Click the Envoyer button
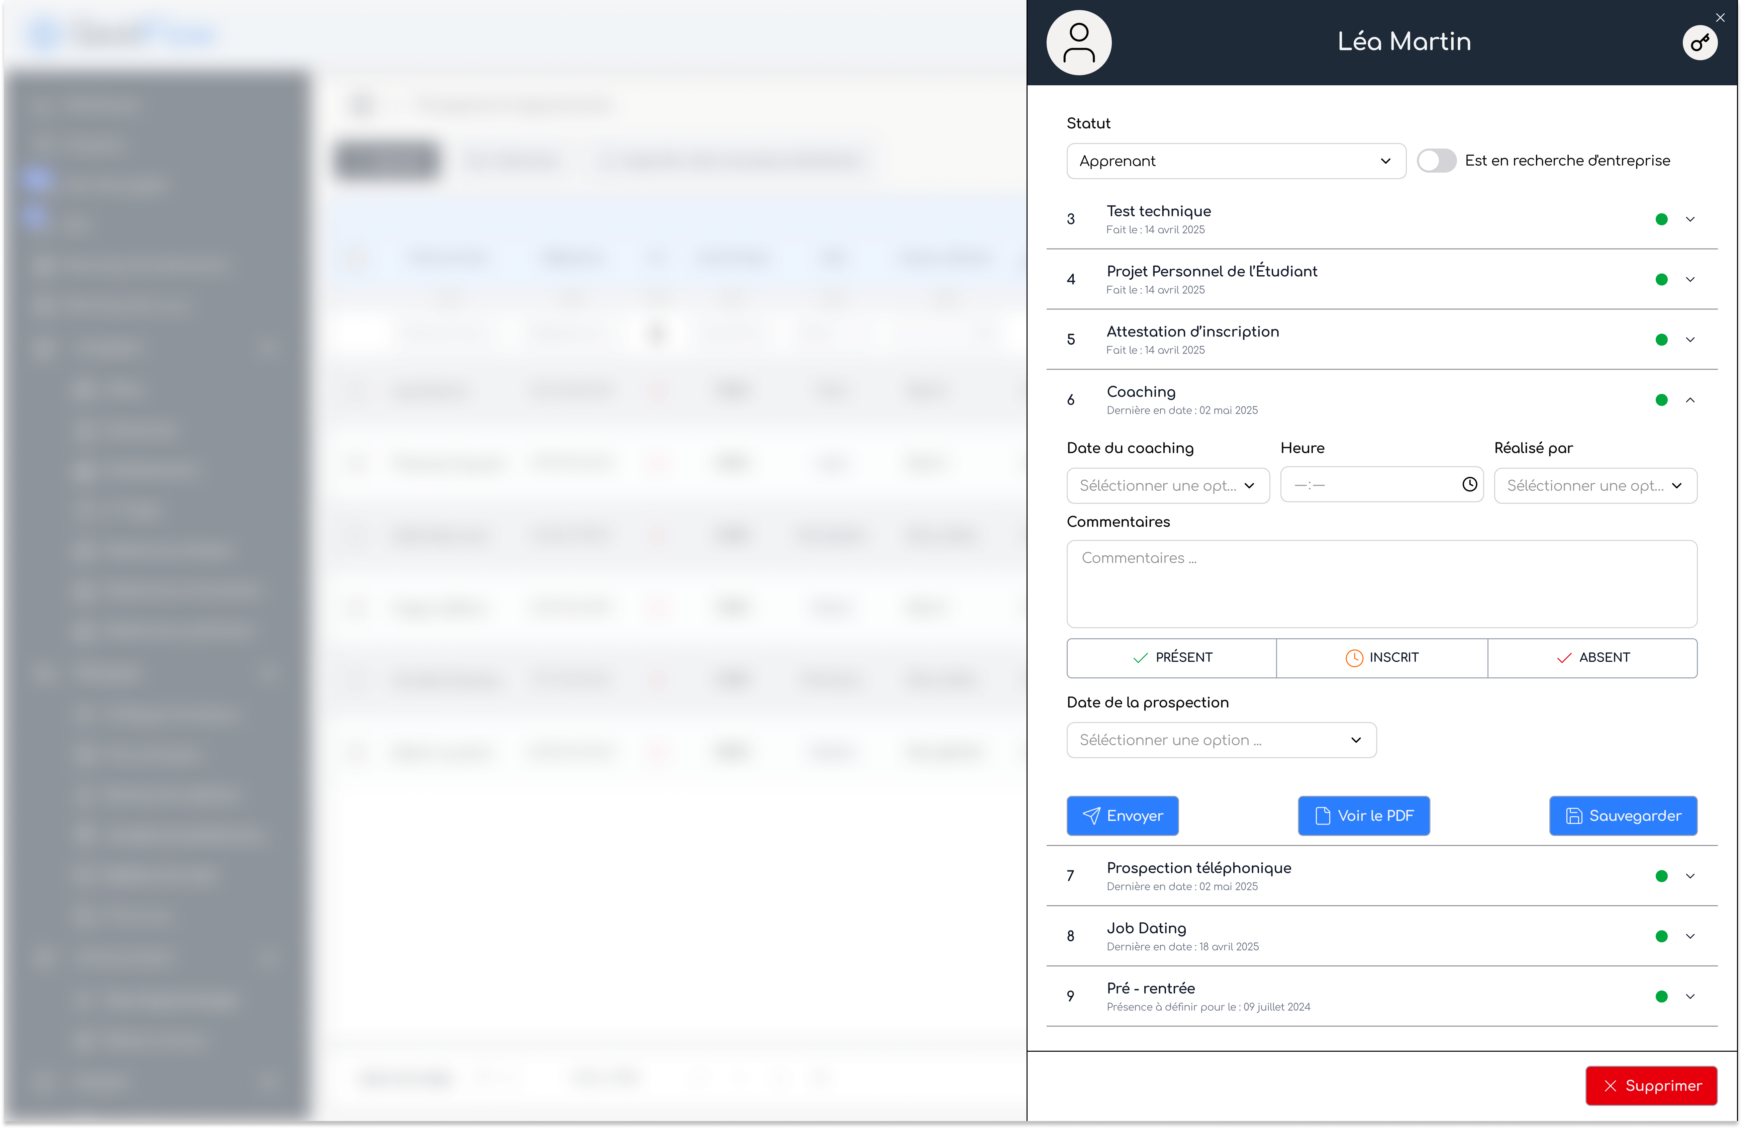Image resolution: width=1742 pixels, height=1129 pixels. click(x=1122, y=816)
